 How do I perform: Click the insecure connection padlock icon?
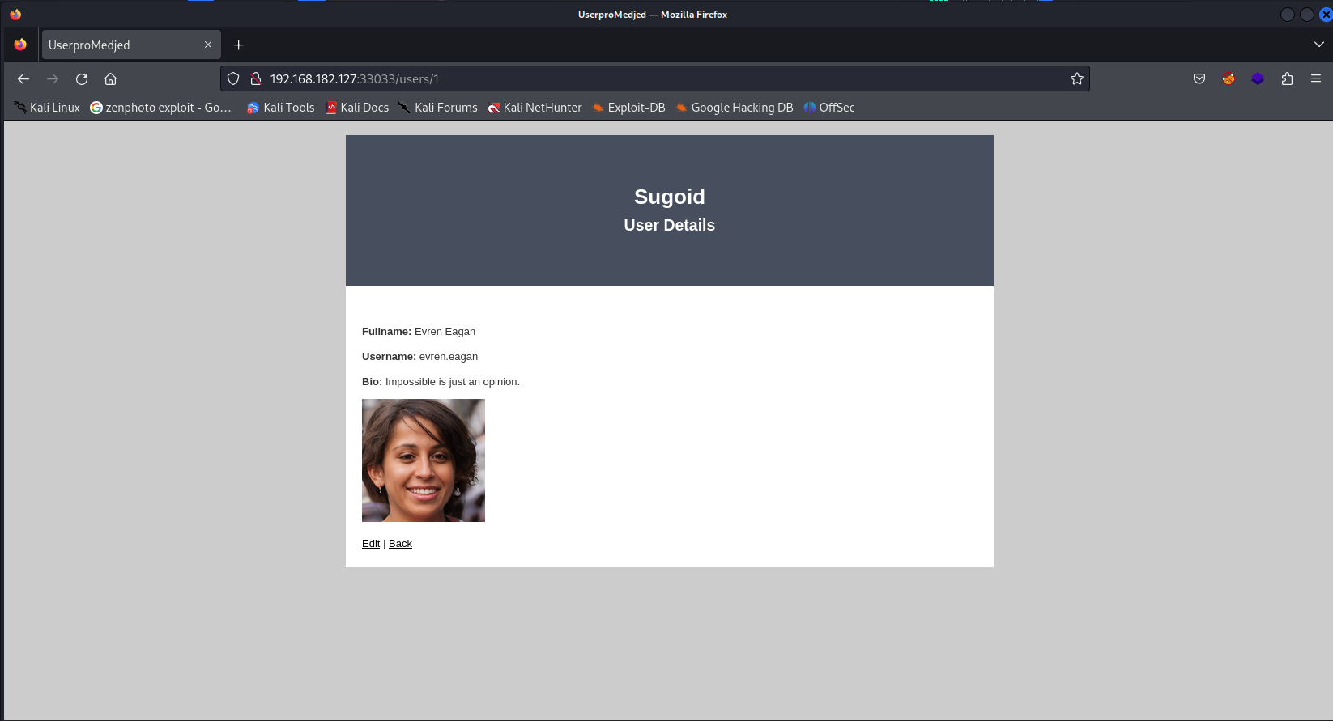(255, 79)
